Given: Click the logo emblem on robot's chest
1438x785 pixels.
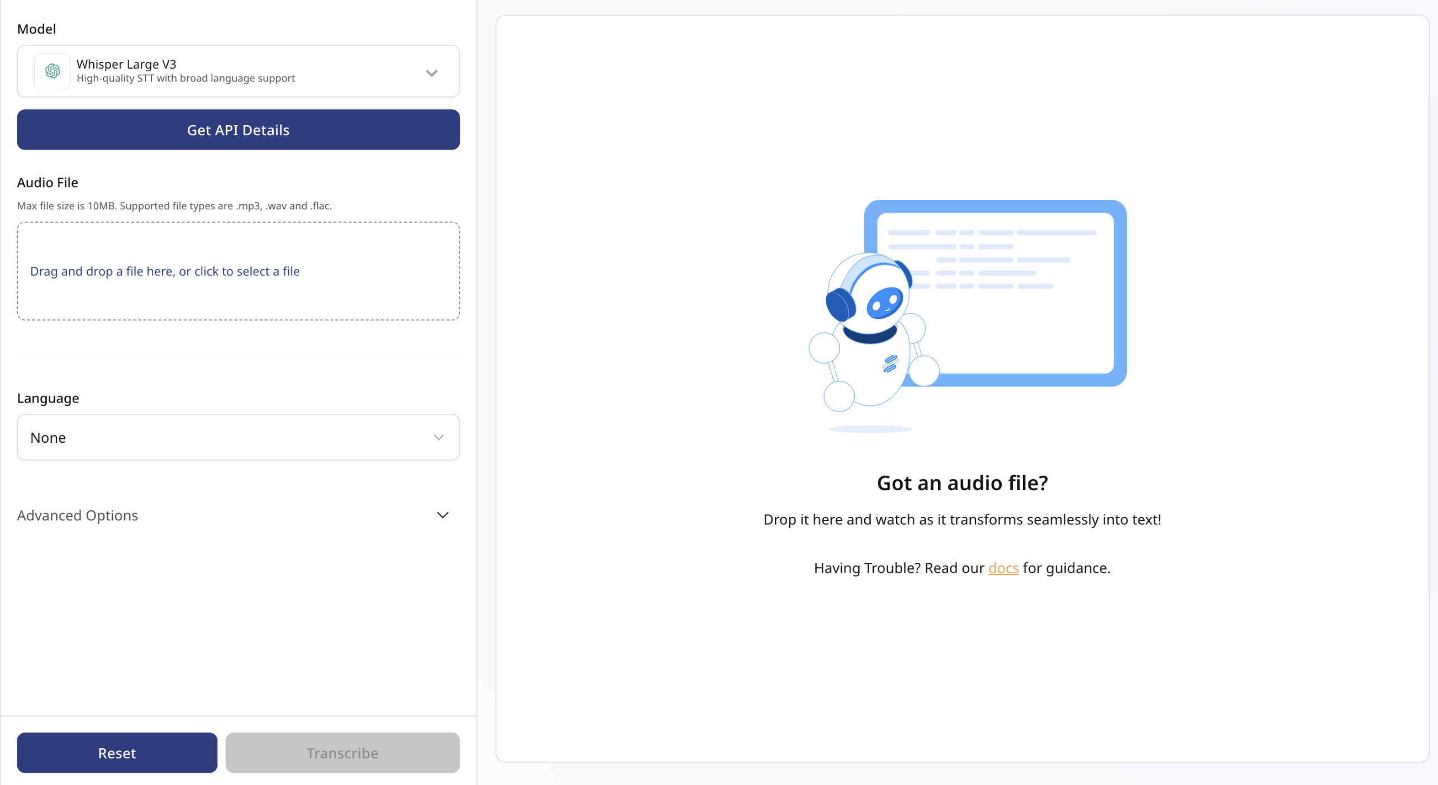Looking at the screenshot, I should coord(890,363).
